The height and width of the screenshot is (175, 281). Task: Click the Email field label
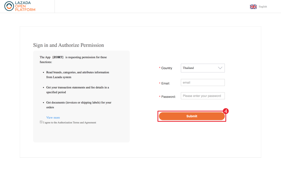pyautogui.click(x=165, y=83)
